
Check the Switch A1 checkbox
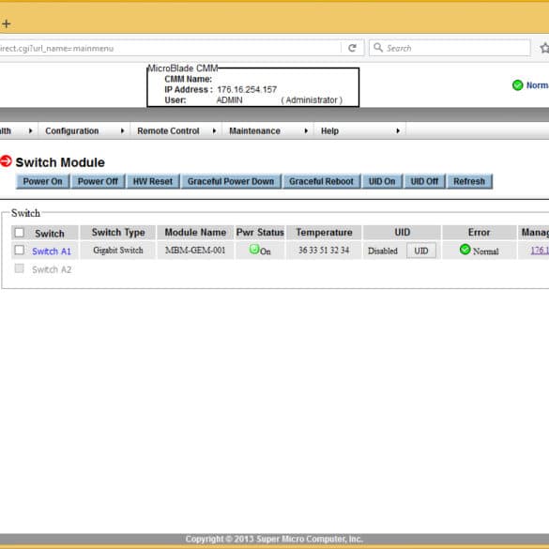(20, 250)
